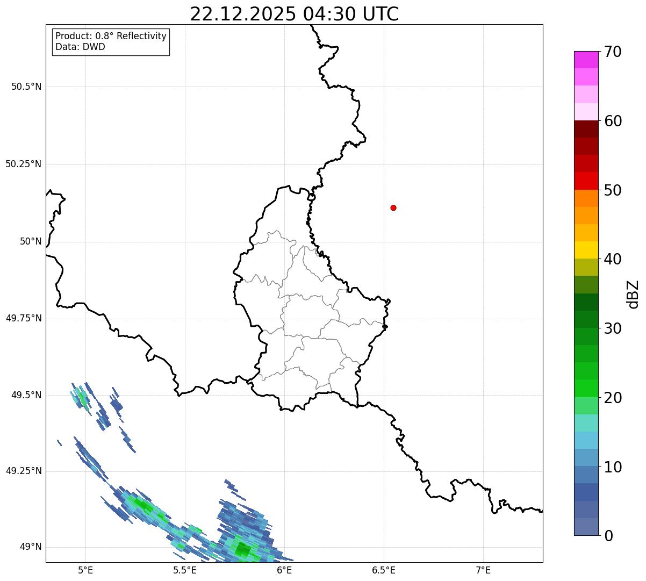Click the 49.75°N latitude label
Image resolution: width=646 pixels, height=581 pixels.
[x=24, y=318]
